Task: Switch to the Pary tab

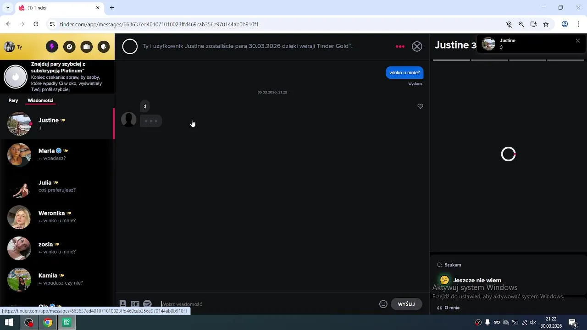Action: [13, 100]
